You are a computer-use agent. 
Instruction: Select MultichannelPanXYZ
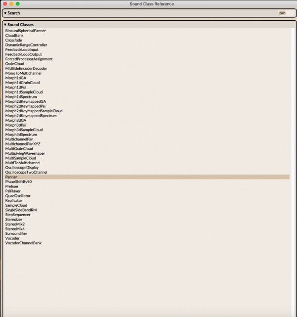point(23,144)
